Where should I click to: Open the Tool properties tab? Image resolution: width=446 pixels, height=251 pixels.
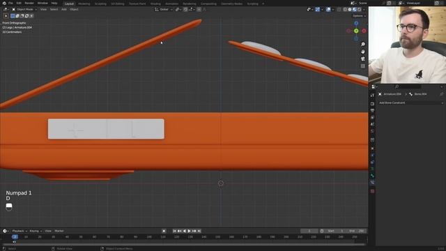(372, 96)
